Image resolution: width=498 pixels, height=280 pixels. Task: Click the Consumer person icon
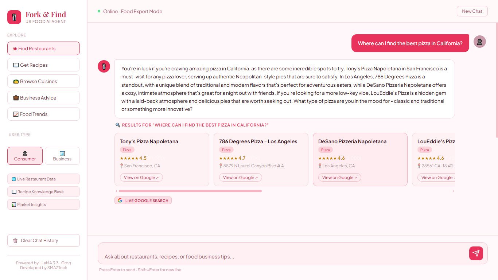[x=25, y=153]
